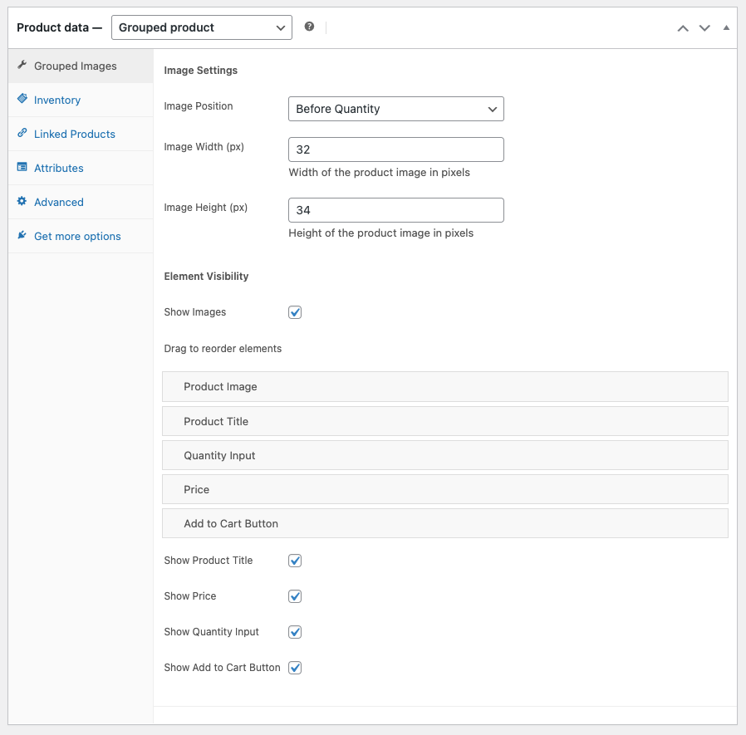Viewport: 746px width, 735px height.
Task: Click the wrench icon beside Grouped Images
Action: (x=22, y=66)
